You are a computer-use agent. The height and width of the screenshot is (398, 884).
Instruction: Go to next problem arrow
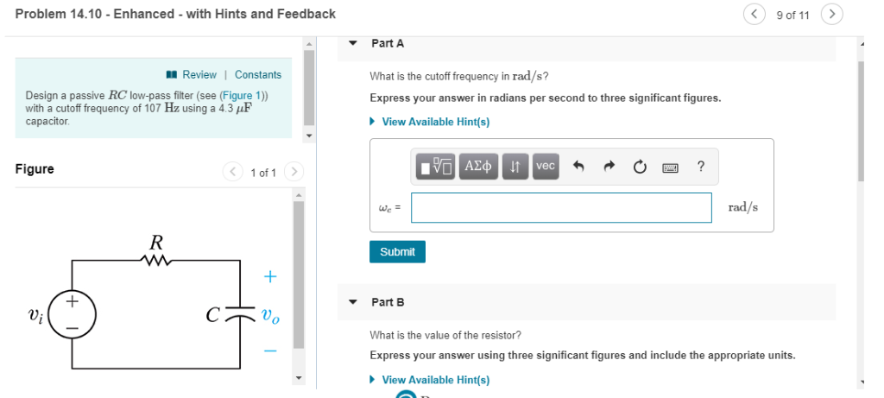point(831,15)
